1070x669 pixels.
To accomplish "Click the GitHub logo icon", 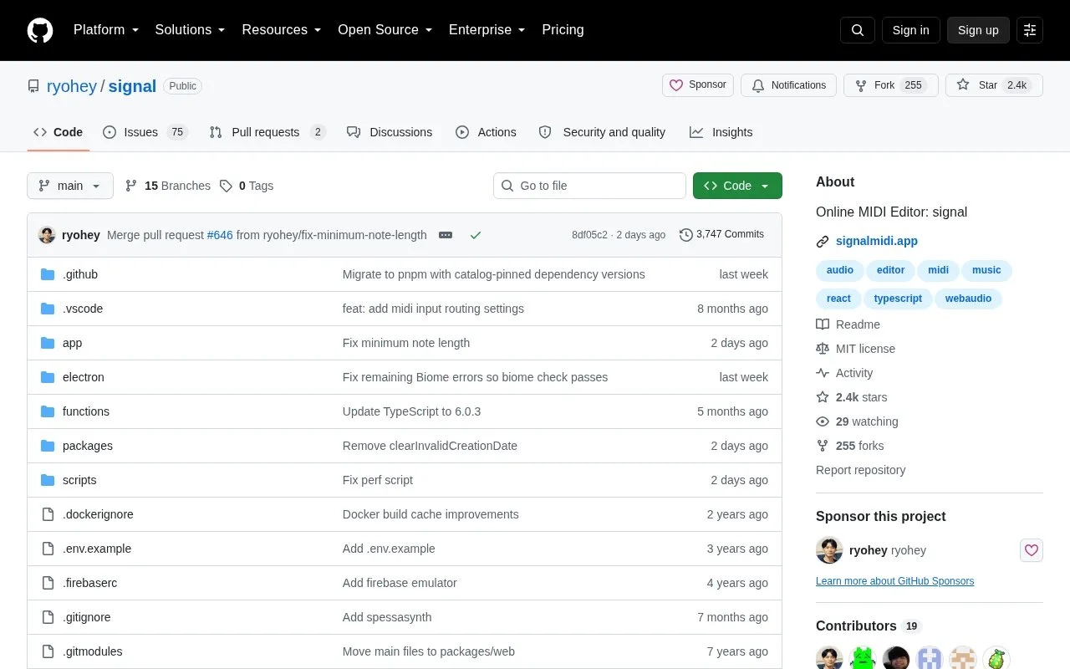I will (x=40, y=30).
